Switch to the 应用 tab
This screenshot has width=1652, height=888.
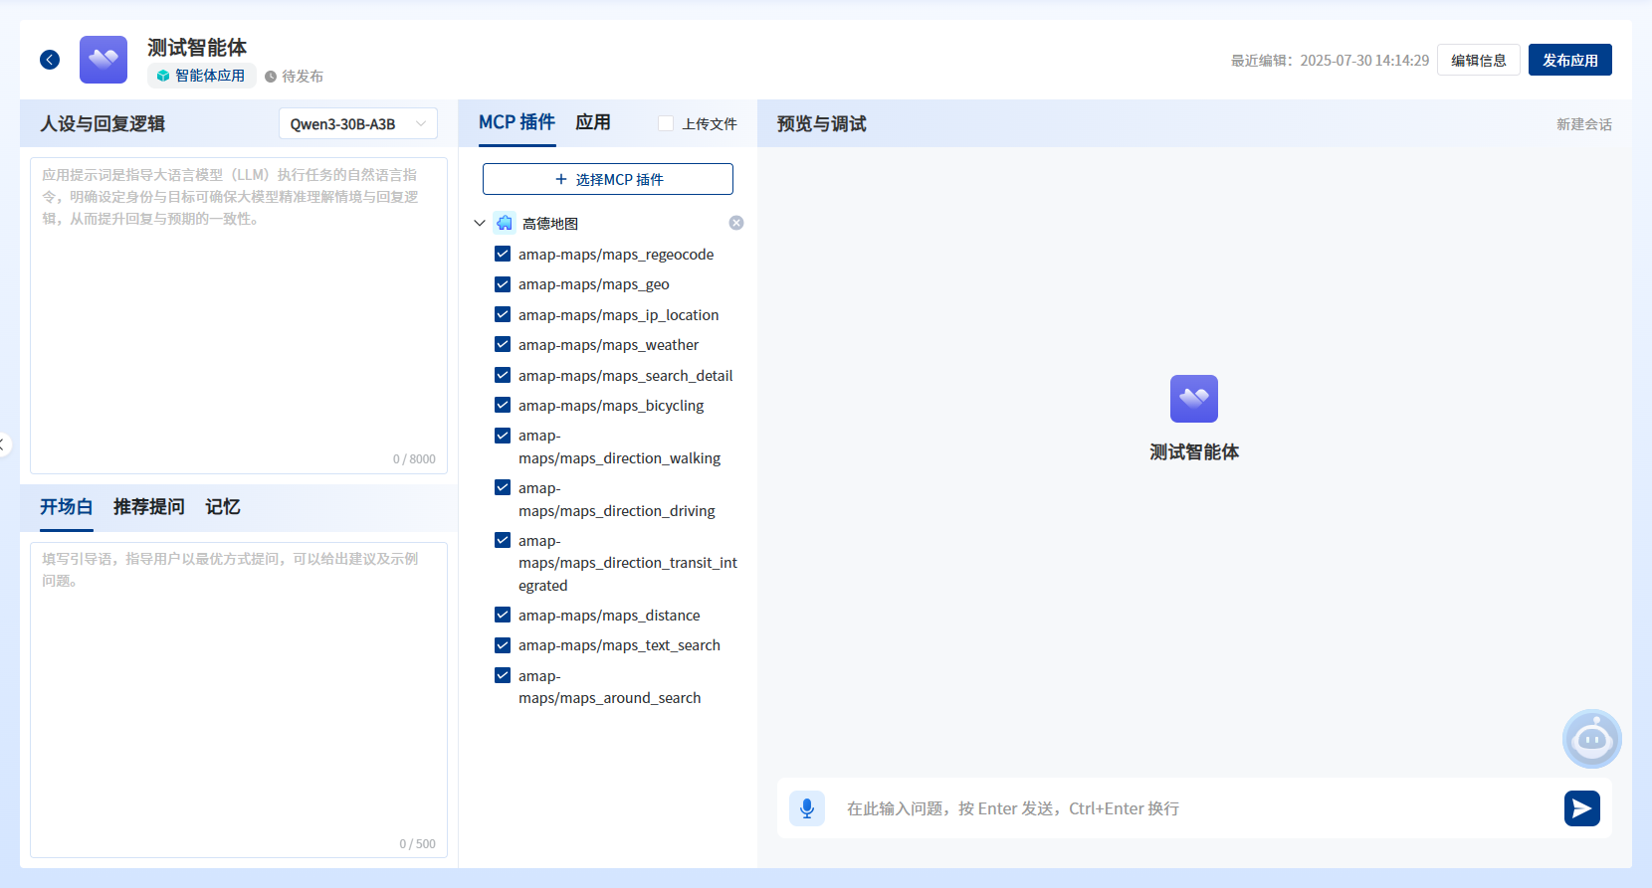[593, 122]
